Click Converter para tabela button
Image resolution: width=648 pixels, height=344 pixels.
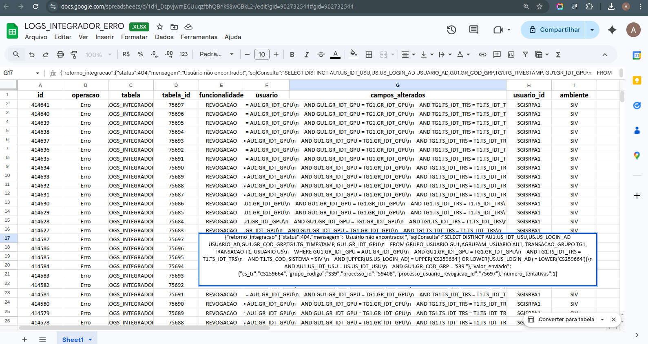(566, 320)
